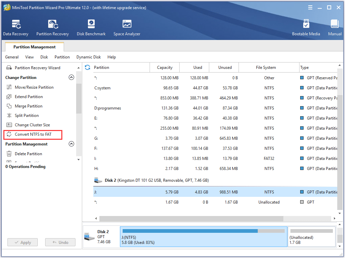Click the Merge Partition icon
This screenshot has width=345, height=258.
pos(9,106)
